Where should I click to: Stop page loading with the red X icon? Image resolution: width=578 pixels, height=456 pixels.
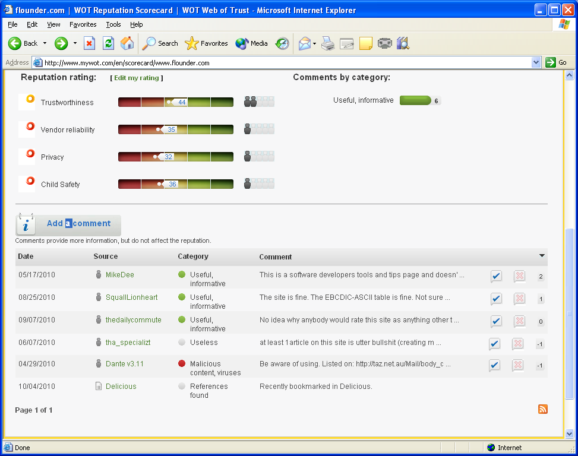[x=89, y=43]
